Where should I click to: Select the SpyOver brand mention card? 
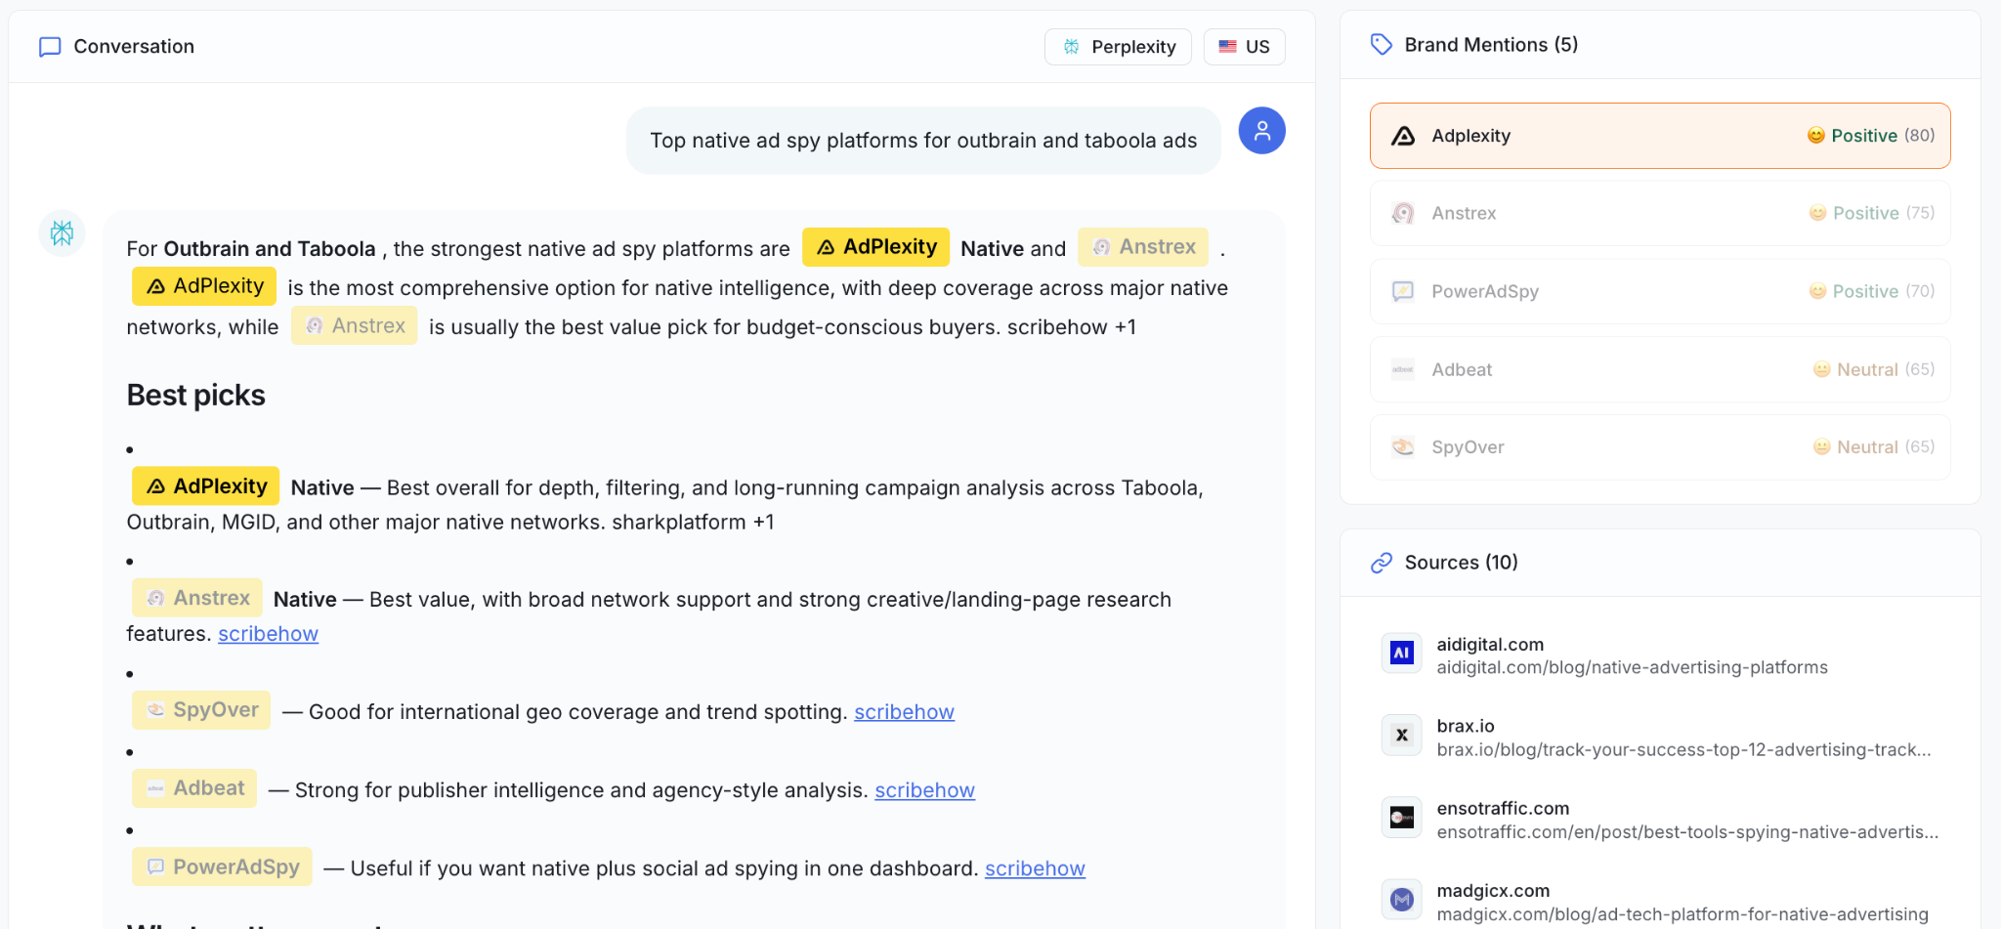pyautogui.click(x=1660, y=447)
